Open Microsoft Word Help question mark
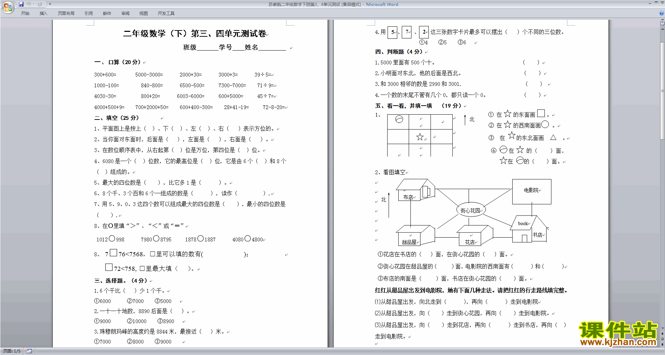Image resolution: width=665 pixels, height=355 pixels. tap(661, 13)
